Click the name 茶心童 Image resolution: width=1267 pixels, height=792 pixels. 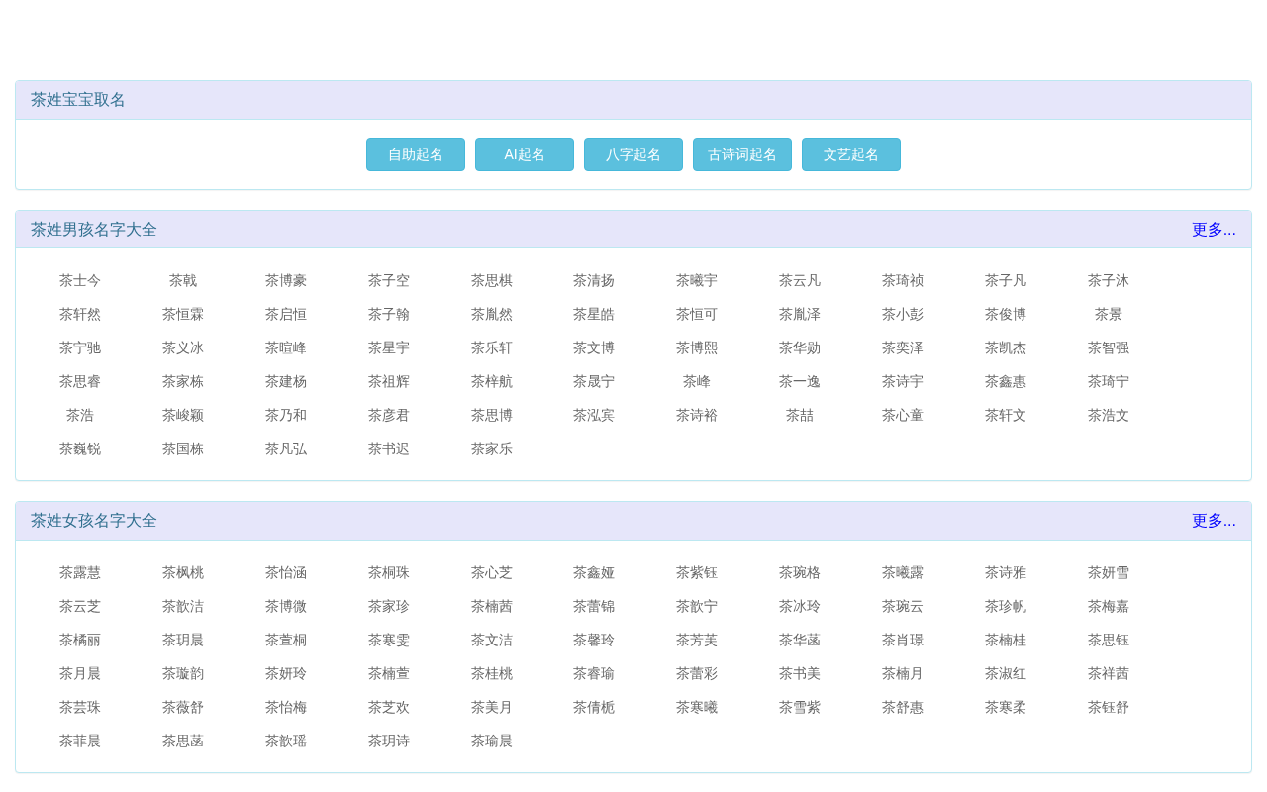[x=903, y=416]
